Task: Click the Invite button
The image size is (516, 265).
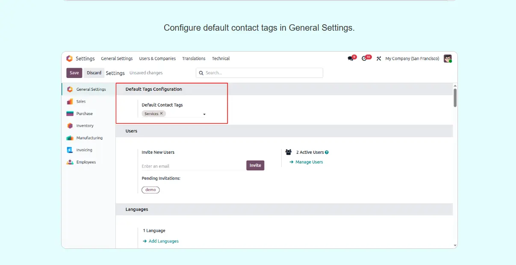Action: tap(255, 165)
